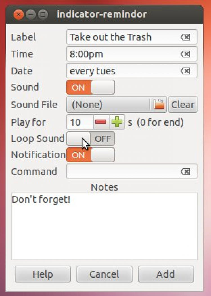Disable the Notification switch
The width and height of the screenshot is (211, 296).
click(x=90, y=155)
